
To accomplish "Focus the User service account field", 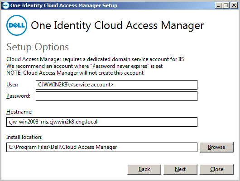I will click(116, 85).
